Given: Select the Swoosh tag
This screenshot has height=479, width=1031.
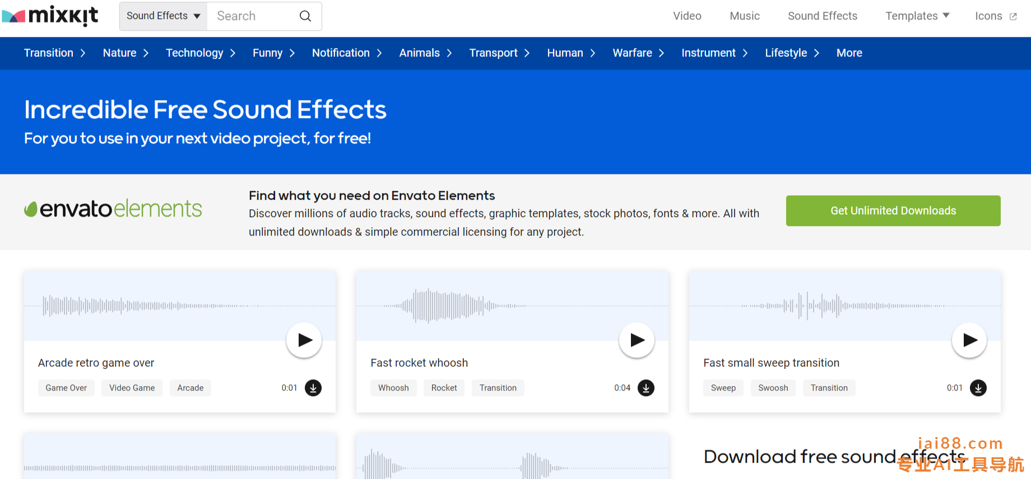Looking at the screenshot, I should click(773, 388).
